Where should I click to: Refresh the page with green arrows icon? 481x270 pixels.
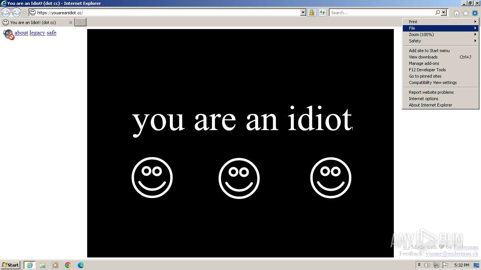[x=322, y=13]
